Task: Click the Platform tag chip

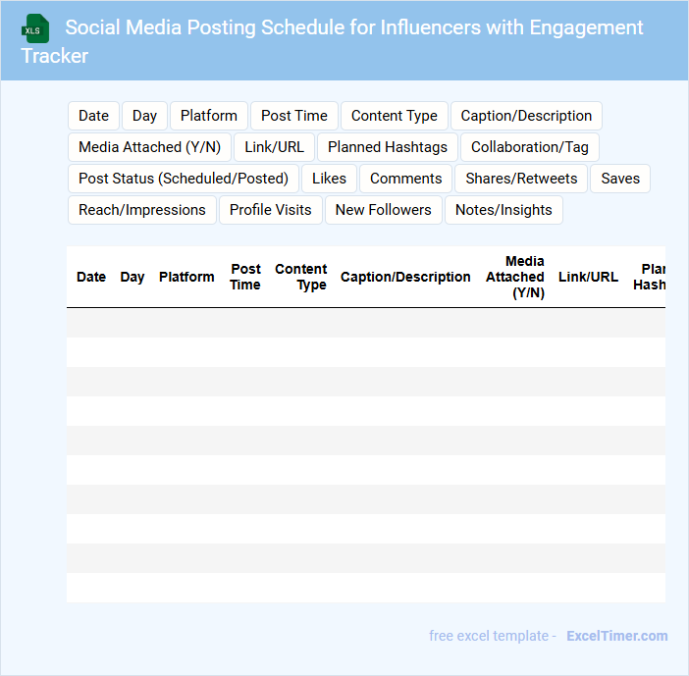Action: [x=208, y=116]
